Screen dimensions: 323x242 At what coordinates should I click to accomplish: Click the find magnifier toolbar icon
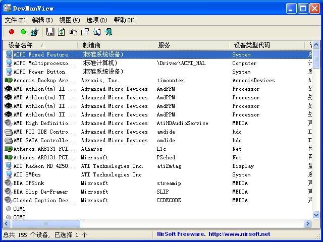click(x=96, y=32)
